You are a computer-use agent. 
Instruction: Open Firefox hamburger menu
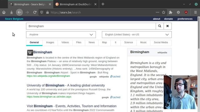point(195,12)
